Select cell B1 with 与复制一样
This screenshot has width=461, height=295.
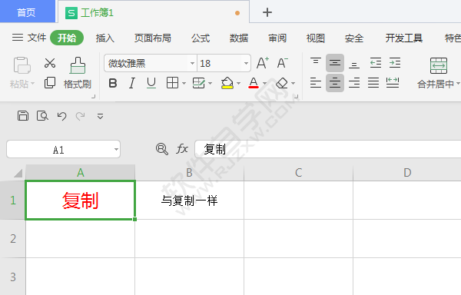tap(189, 201)
